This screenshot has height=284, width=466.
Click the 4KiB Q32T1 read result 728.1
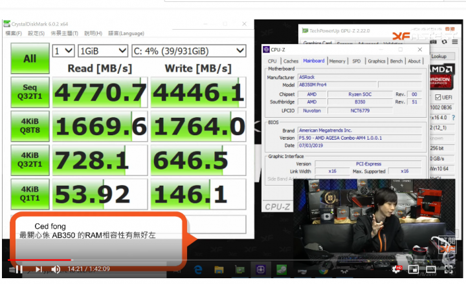tap(100, 160)
